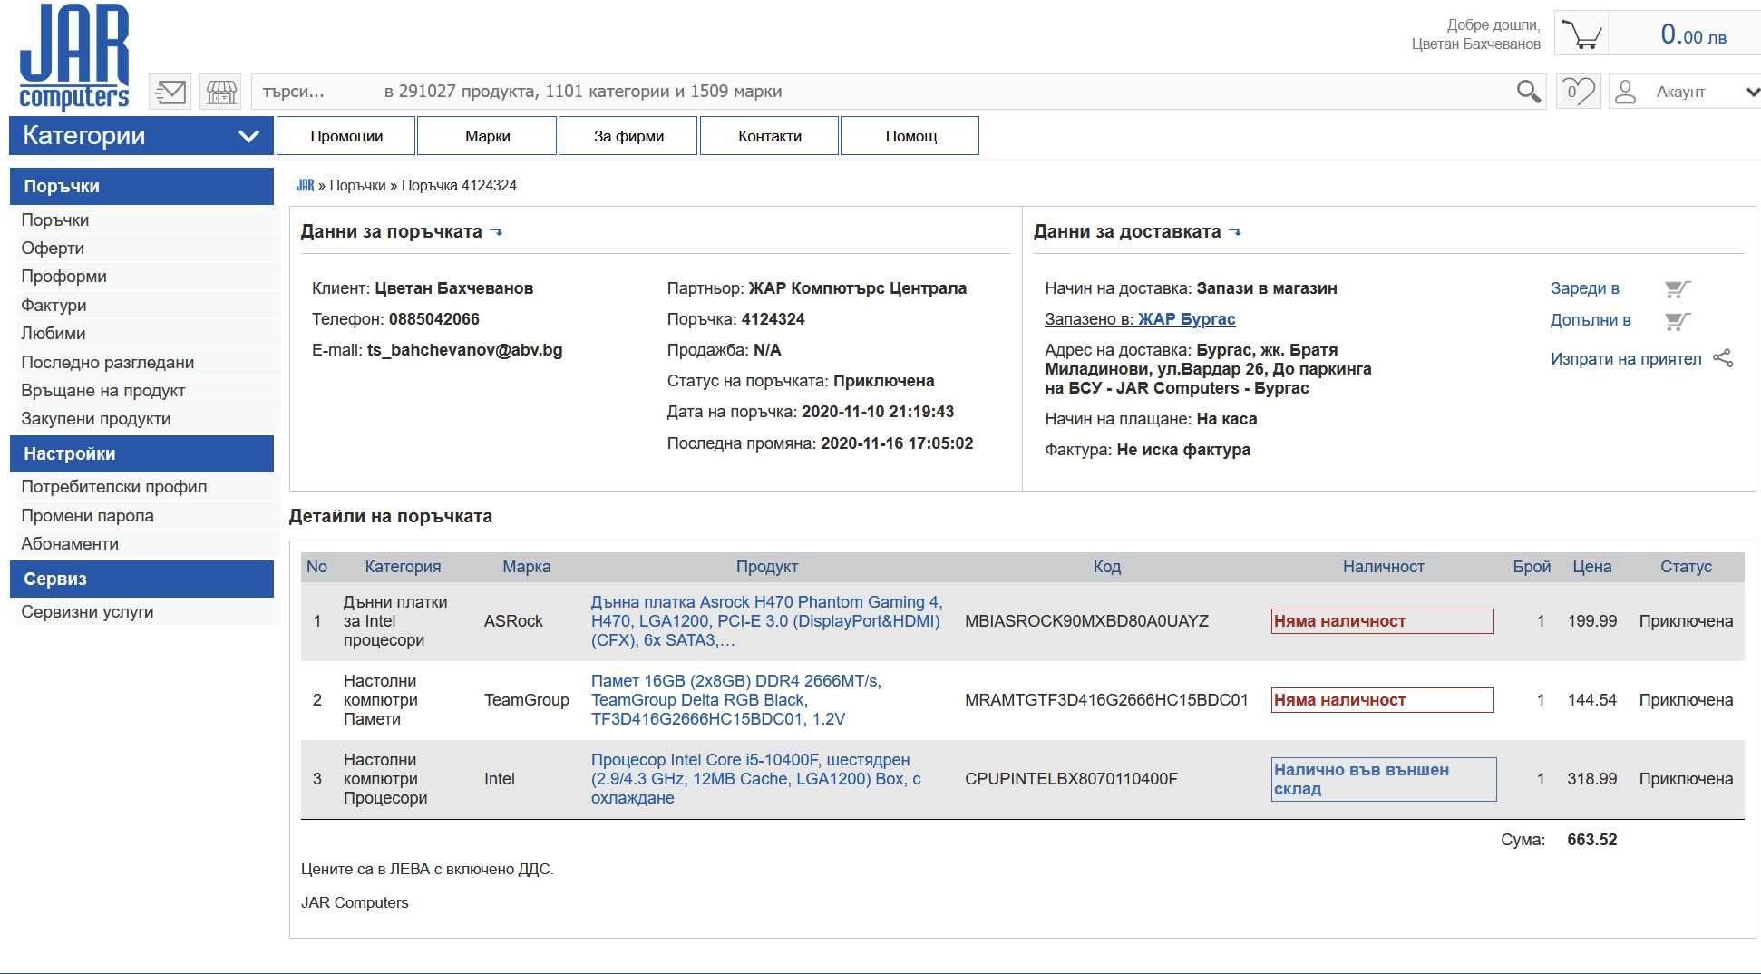
Task: Open Потребителски профил settings
Action: pyautogui.click(x=113, y=487)
